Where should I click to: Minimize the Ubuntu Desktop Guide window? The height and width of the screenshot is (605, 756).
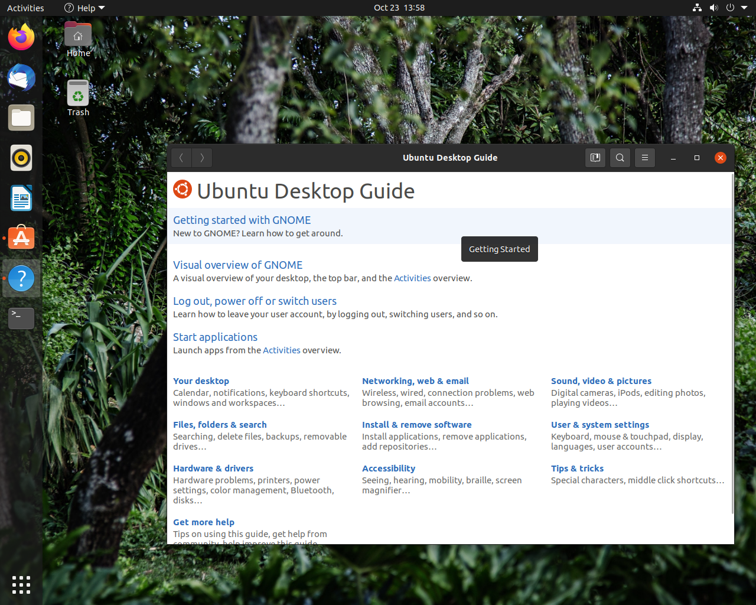pyautogui.click(x=673, y=158)
